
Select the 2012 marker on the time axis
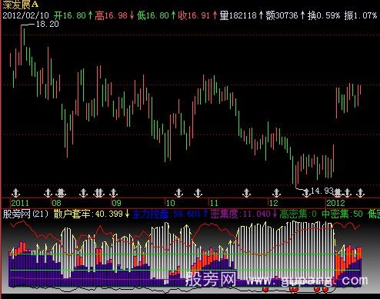335,203
